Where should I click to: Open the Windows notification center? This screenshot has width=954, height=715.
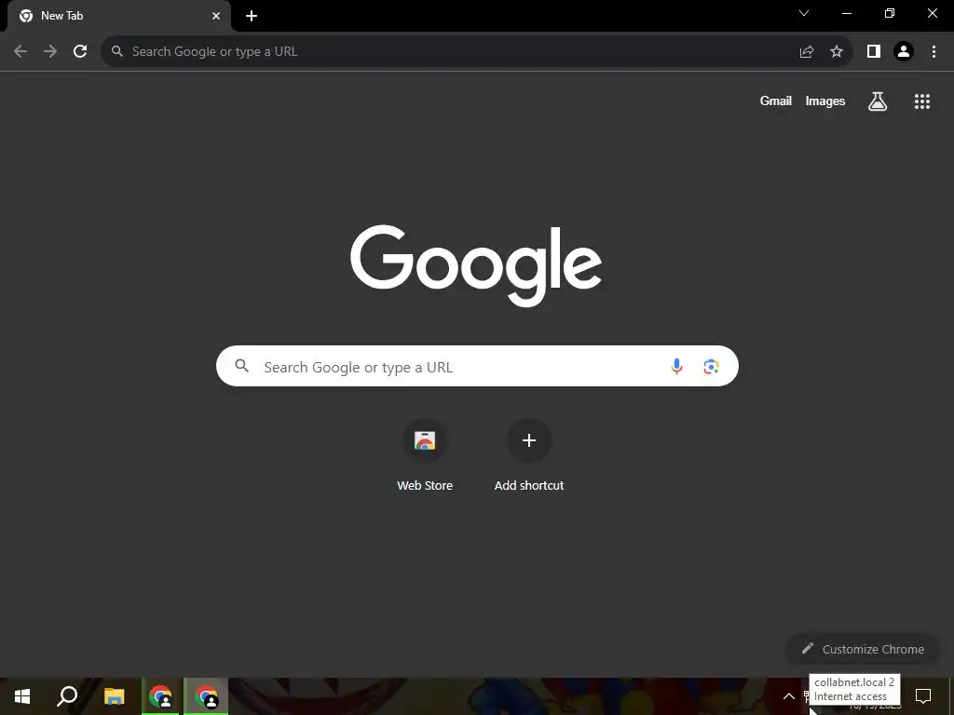pyautogui.click(x=923, y=696)
